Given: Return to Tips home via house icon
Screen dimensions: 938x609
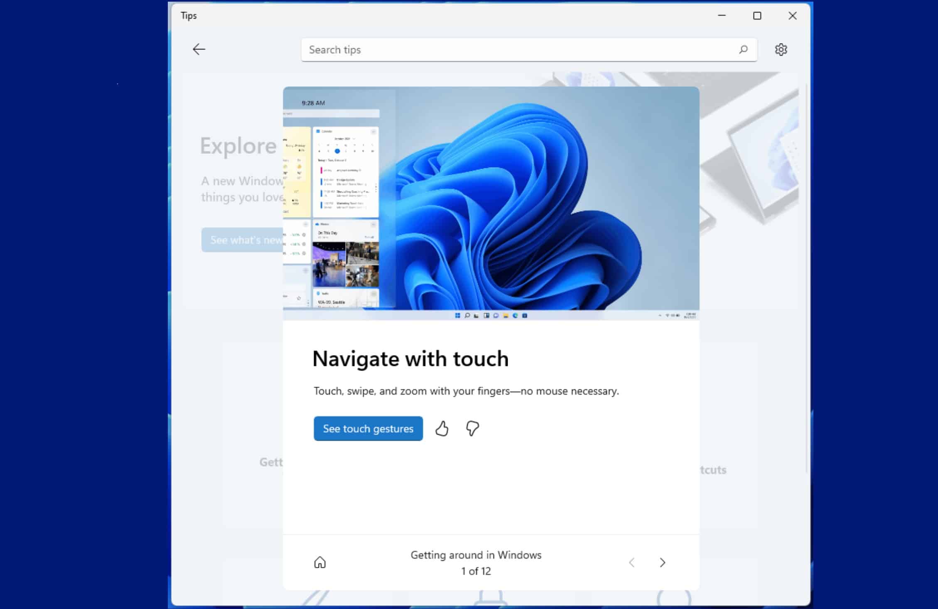Looking at the screenshot, I should pos(320,562).
